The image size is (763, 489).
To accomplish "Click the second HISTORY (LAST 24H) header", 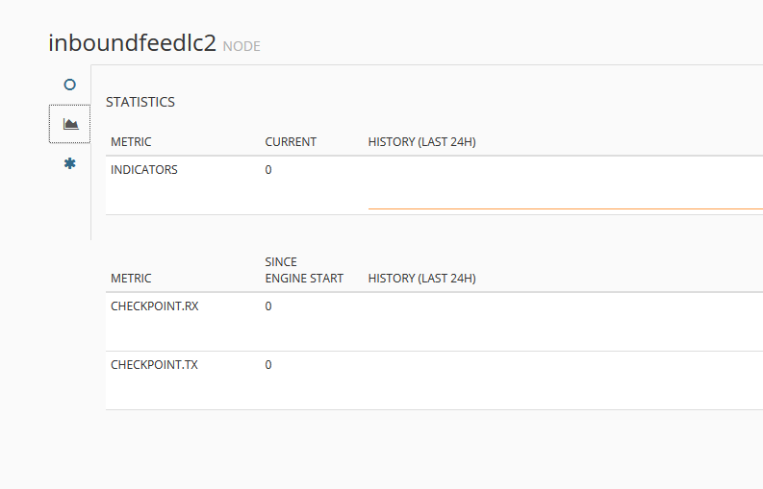I will (421, 279).
